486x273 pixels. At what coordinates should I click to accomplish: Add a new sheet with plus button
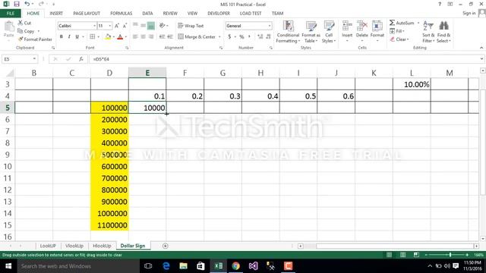click(x=166, y=246)
